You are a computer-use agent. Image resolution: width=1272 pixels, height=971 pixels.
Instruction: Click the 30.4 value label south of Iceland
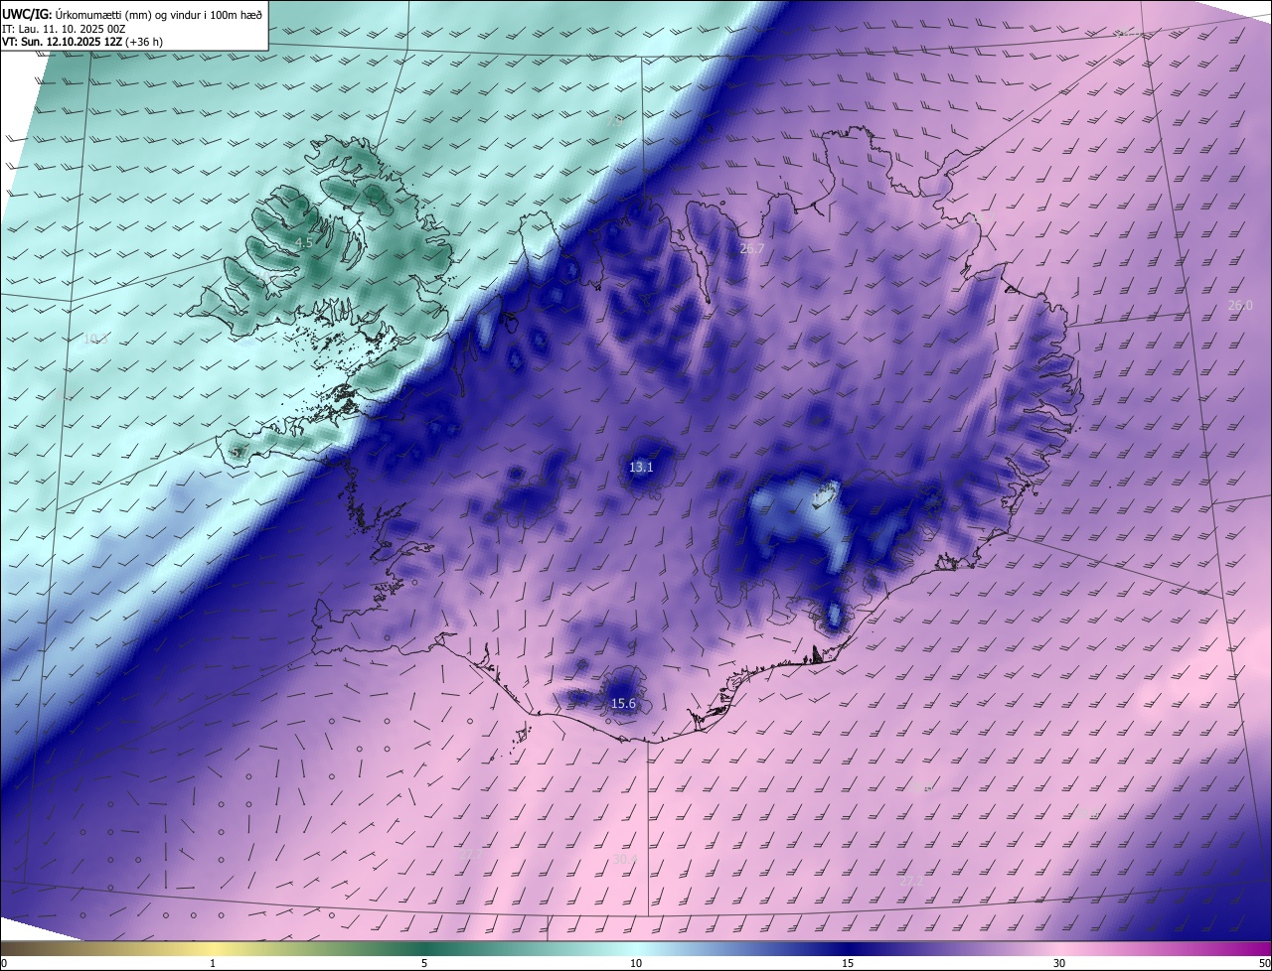[624, 859]
